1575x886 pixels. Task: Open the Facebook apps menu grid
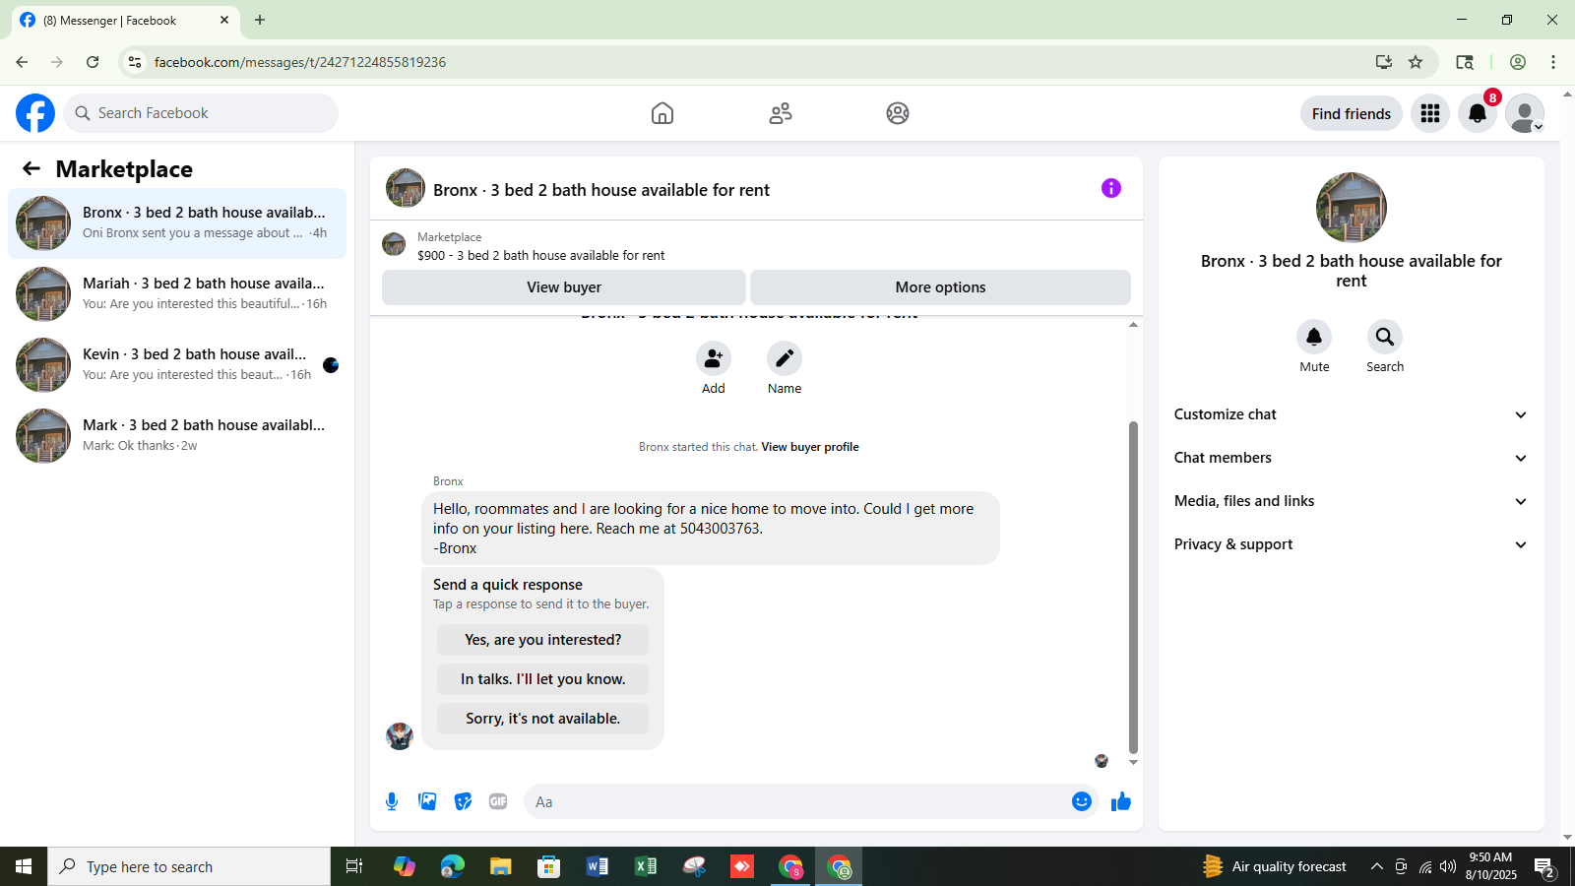(x=1430, y=113)
